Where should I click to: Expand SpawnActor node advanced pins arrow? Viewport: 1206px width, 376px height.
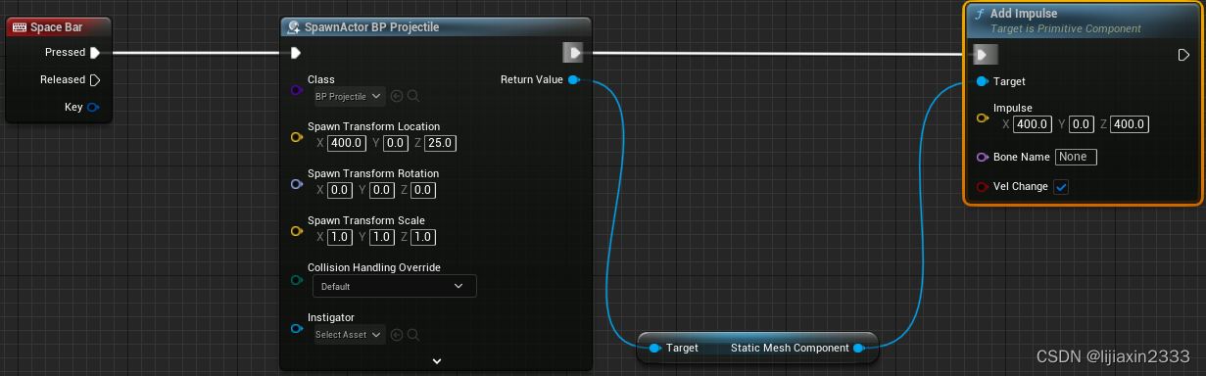(x=437, y=361)
